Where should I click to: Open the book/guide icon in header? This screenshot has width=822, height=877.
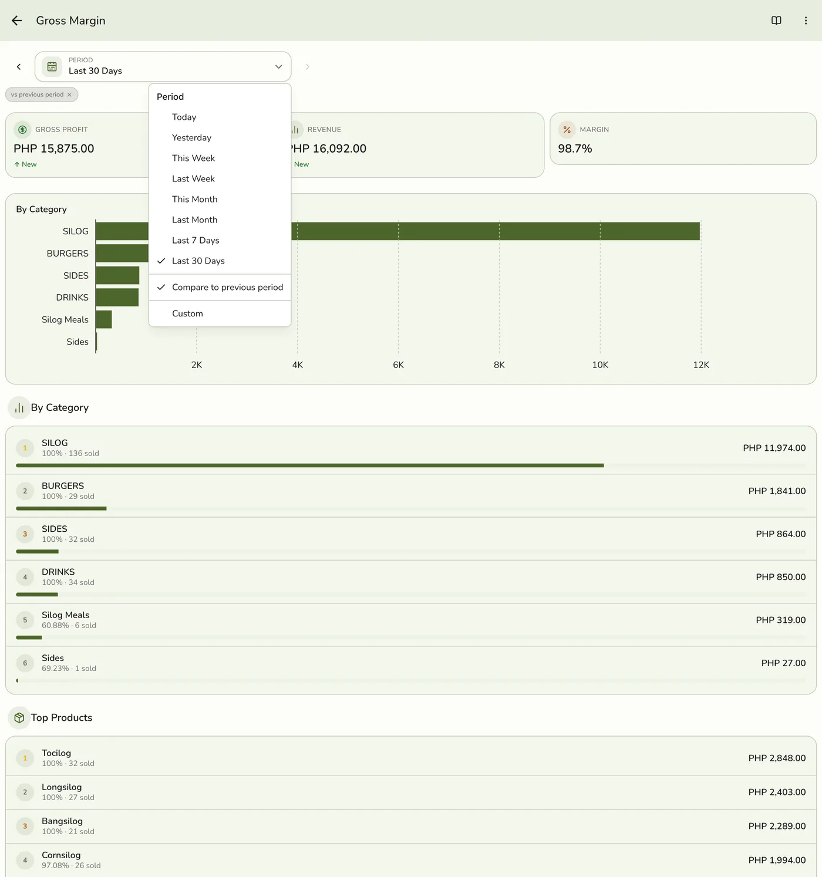pyautogui.click(x=776, y=21)
